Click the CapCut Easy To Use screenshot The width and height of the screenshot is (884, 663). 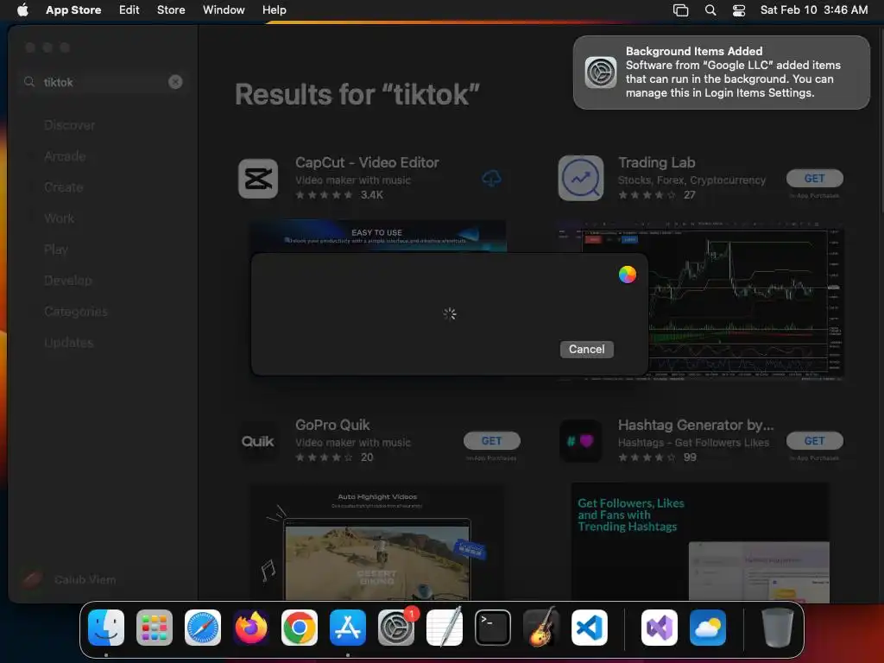(378, 237)
